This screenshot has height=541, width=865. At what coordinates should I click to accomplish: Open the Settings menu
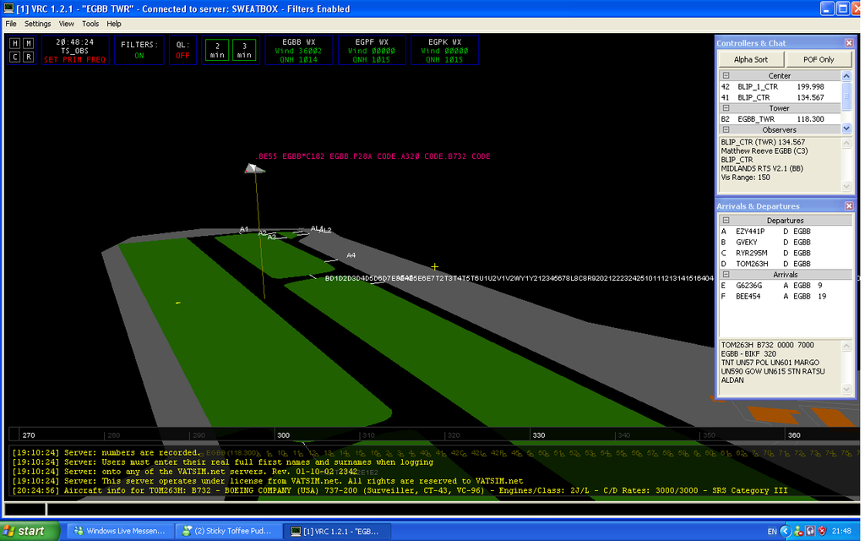(x=38, y=24)
